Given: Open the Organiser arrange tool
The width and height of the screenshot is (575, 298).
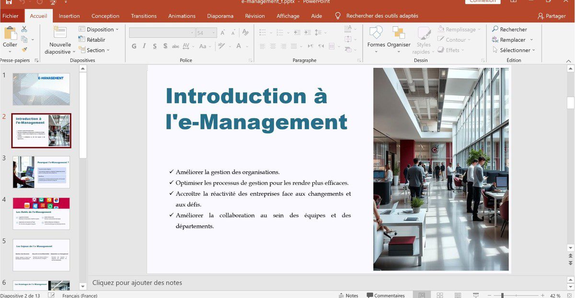Looking at the screenshot, I should tap(399, 38).
